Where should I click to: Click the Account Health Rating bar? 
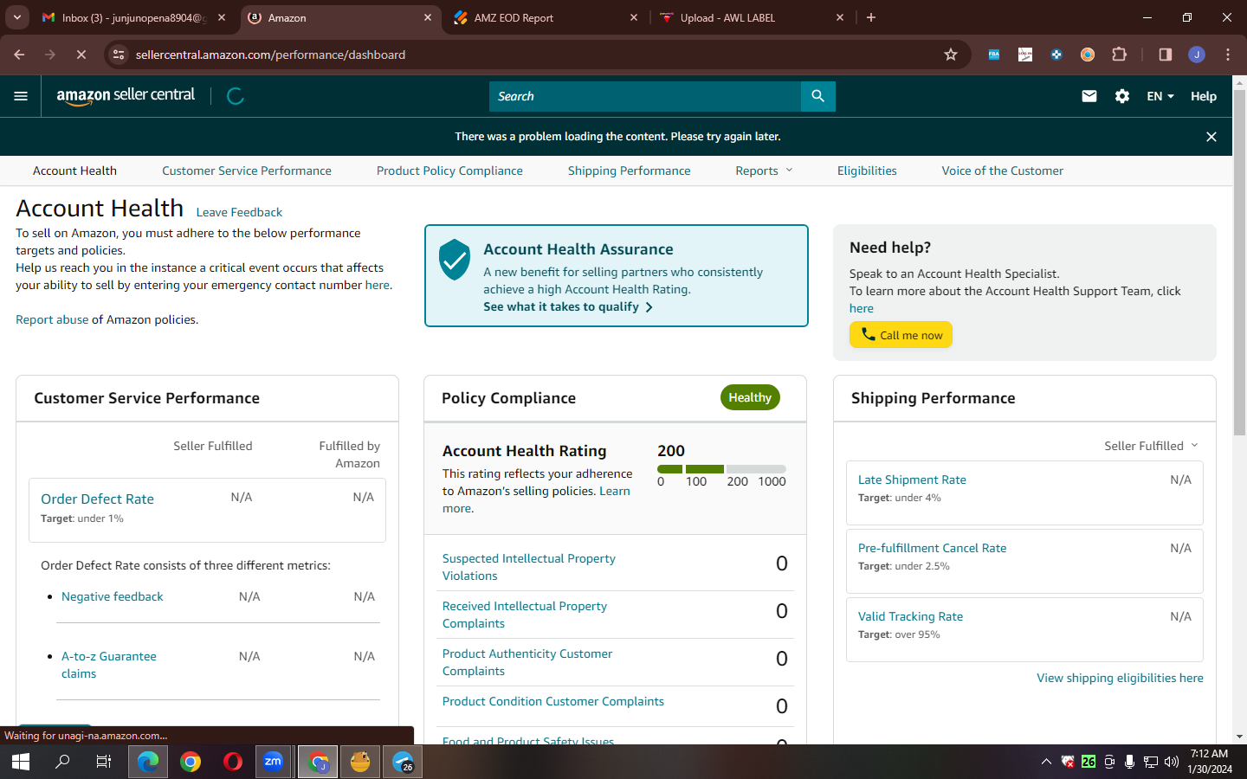pos(721,469)
